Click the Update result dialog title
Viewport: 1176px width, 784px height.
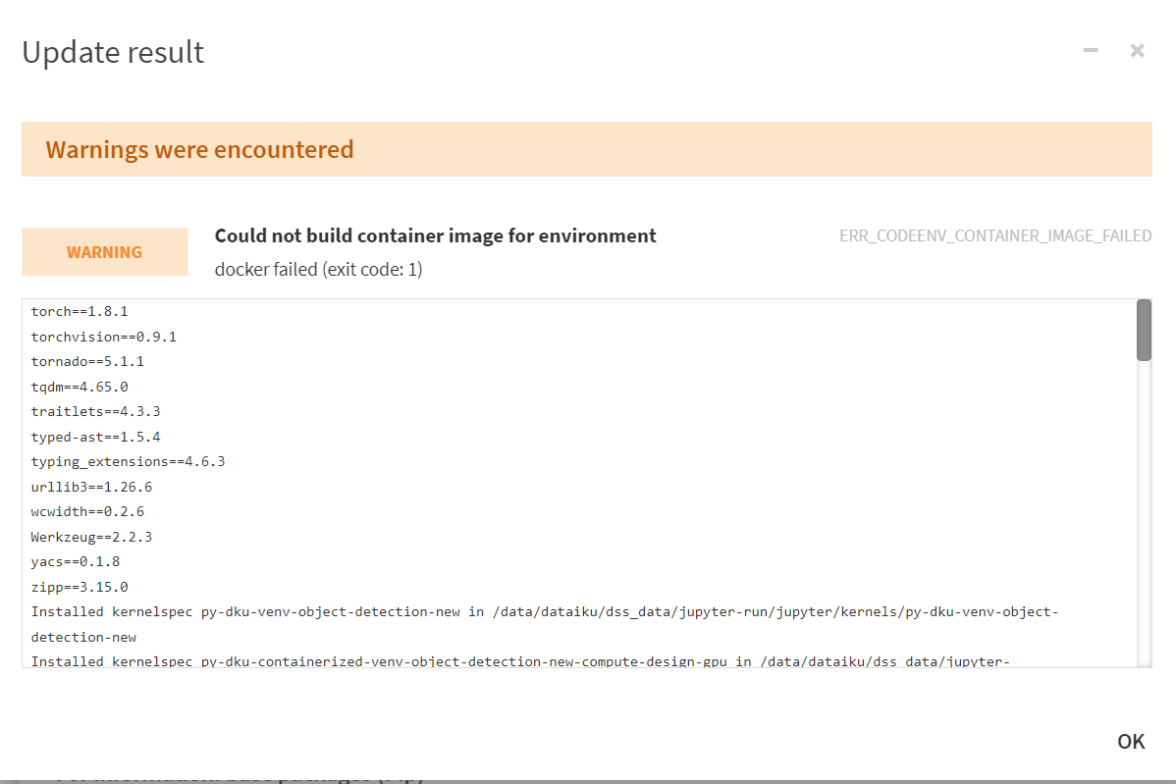pos(112,53)
